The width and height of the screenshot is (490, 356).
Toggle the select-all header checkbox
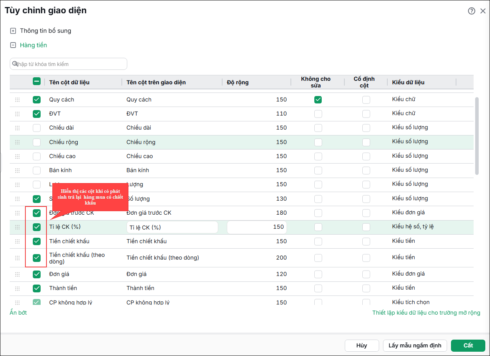pos(37,82)
